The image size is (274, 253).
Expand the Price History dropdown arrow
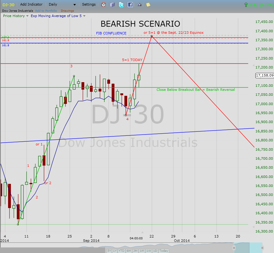click(27, 16)
